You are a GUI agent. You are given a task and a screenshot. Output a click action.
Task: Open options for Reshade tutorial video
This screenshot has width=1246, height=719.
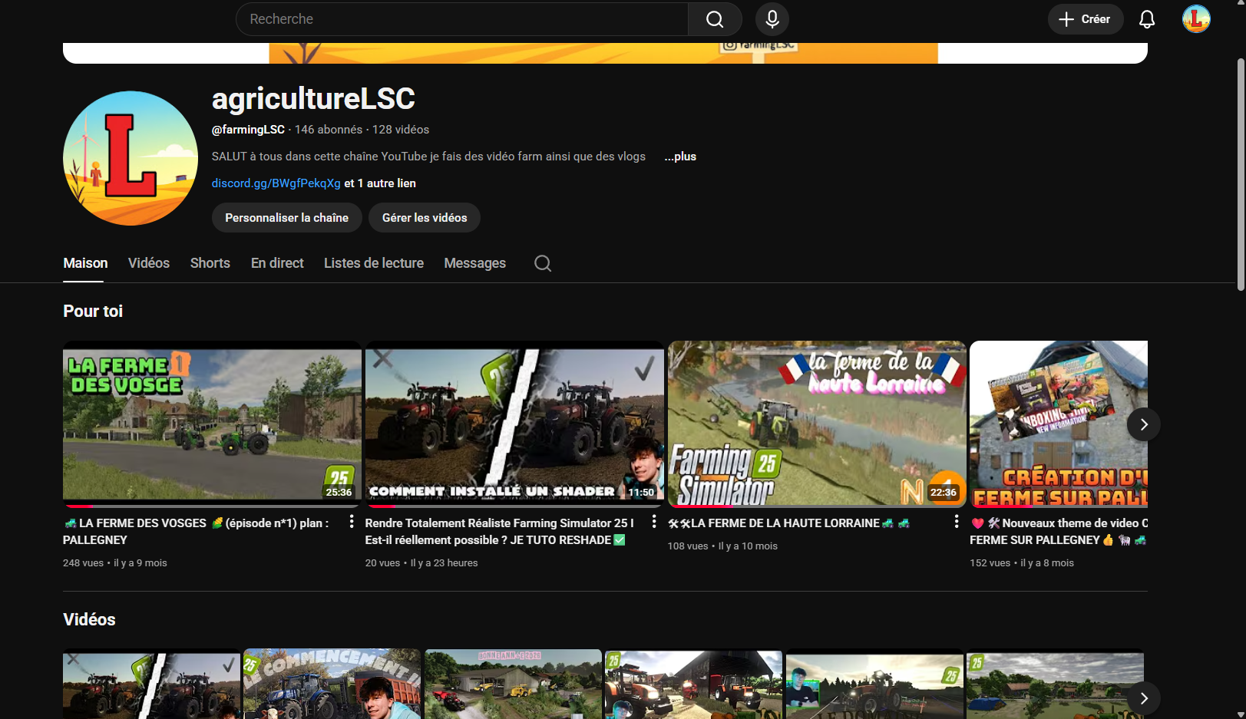coord(654,522)
